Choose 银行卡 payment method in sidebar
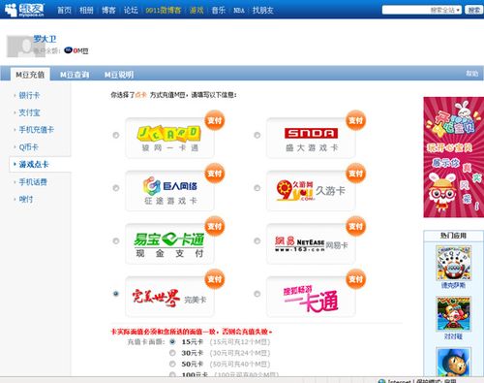This screenshot has width=484, height=383. pyautogui.click(x=29, y=95)
